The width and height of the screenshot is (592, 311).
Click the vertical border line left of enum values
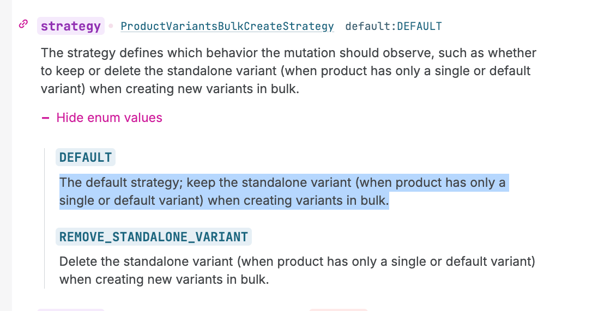pos(45,218)
